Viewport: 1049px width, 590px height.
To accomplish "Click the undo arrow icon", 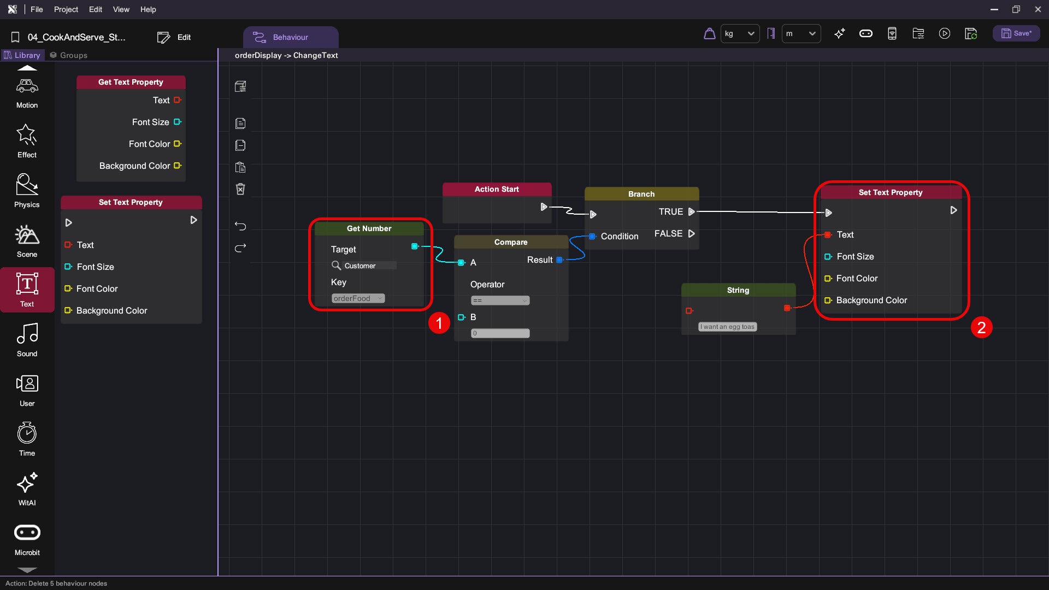I will pos(240,226).
